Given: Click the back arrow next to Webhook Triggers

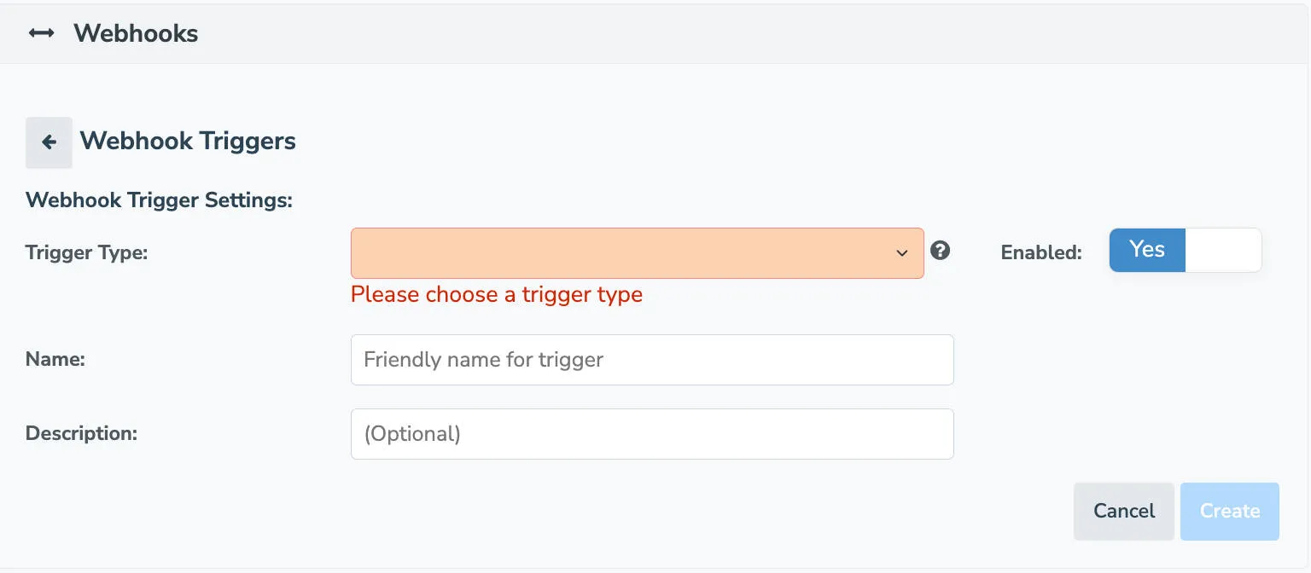Looking at the screenshot, I should pyautogui.click(x=48, y=142).
